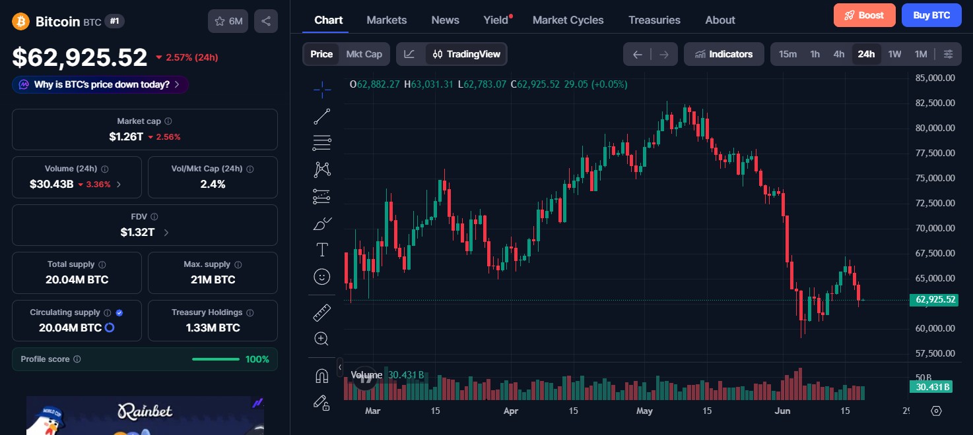Screen dimensions: 973x435
Task: Open the News tab
Action: tap(446, 20)
